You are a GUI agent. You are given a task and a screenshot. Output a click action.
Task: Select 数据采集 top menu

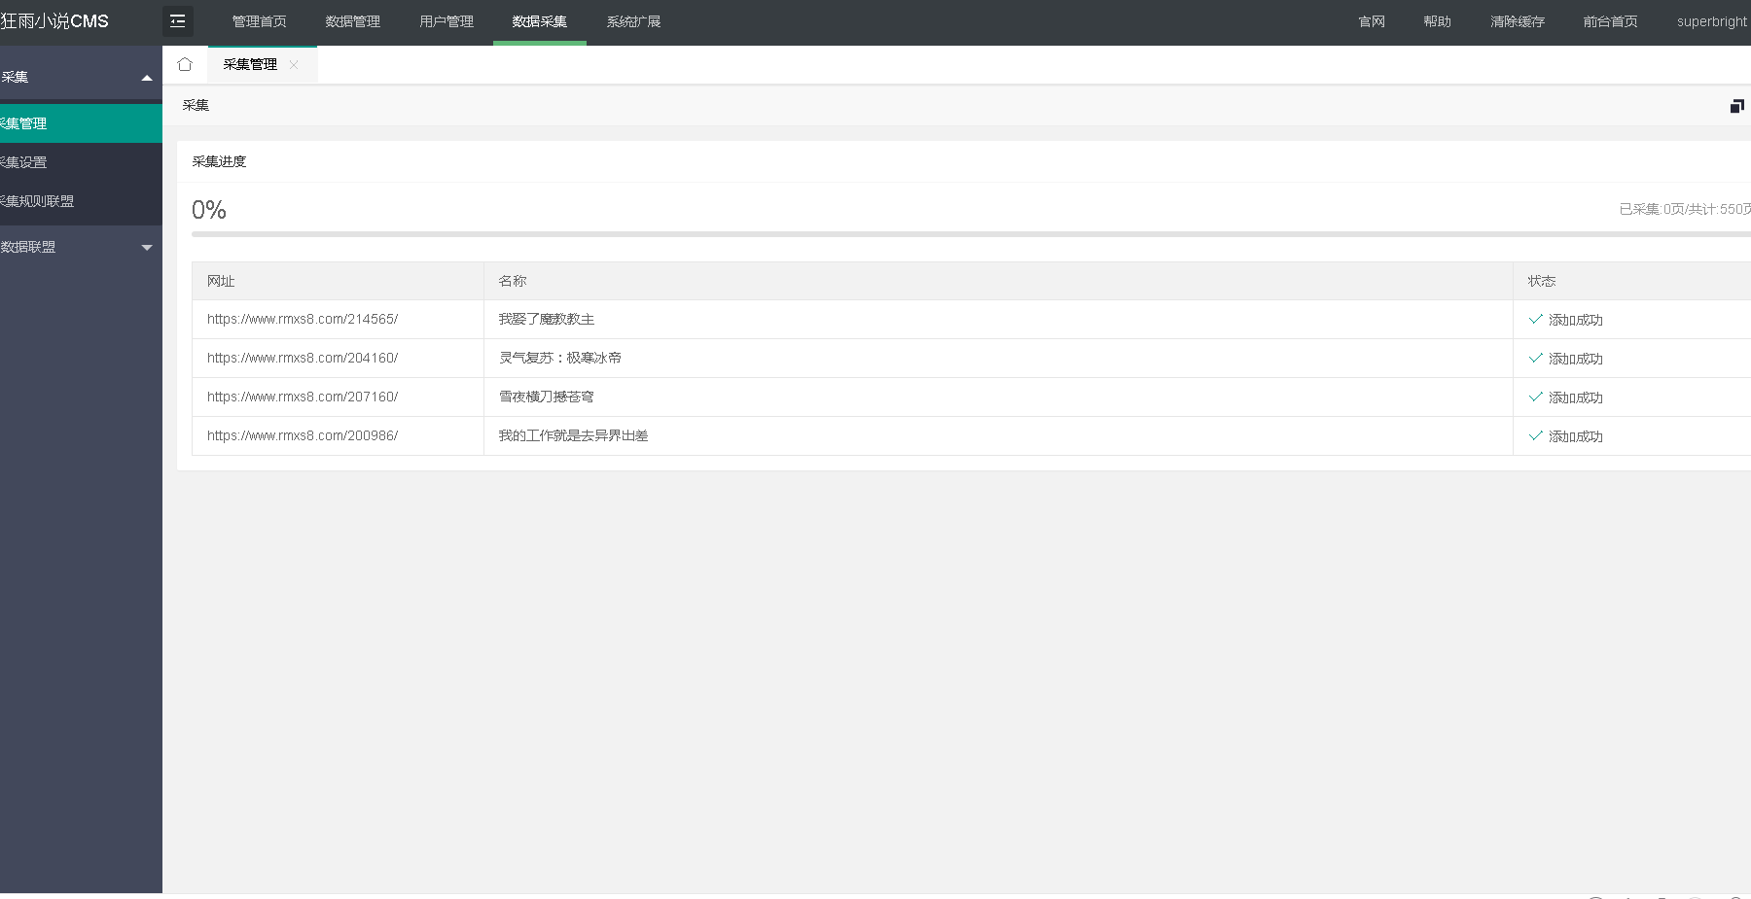pyautogui.click(x=539, y=21)
